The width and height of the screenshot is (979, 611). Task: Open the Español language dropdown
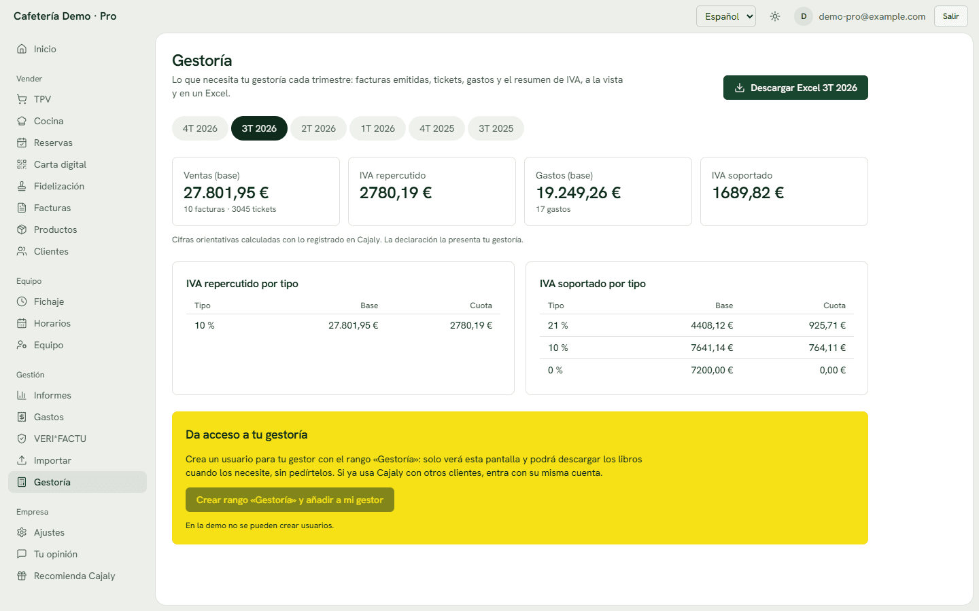726,16
